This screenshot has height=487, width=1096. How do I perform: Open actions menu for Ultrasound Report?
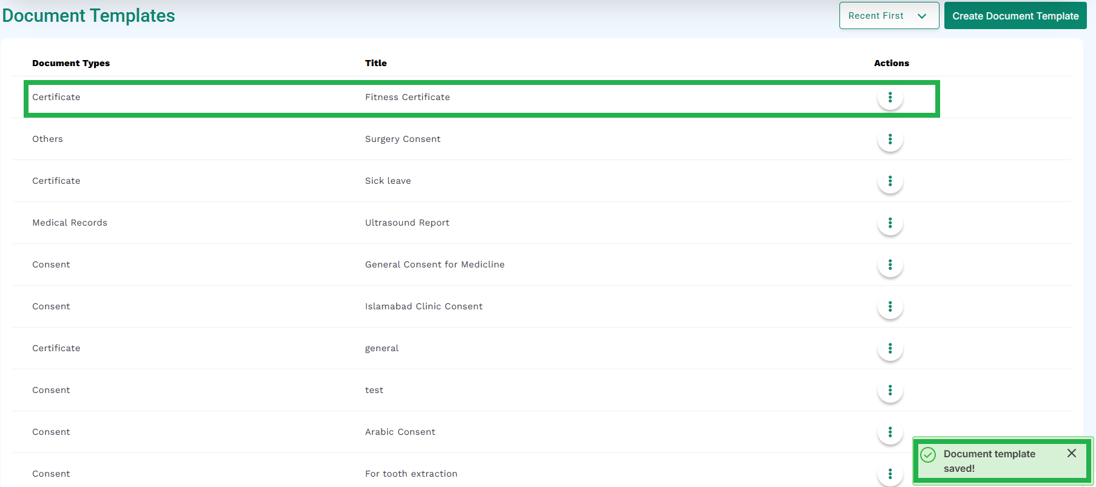890,223
